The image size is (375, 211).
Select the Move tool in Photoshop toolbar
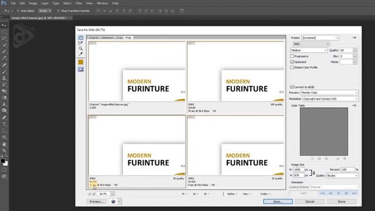tap(4, 25)
